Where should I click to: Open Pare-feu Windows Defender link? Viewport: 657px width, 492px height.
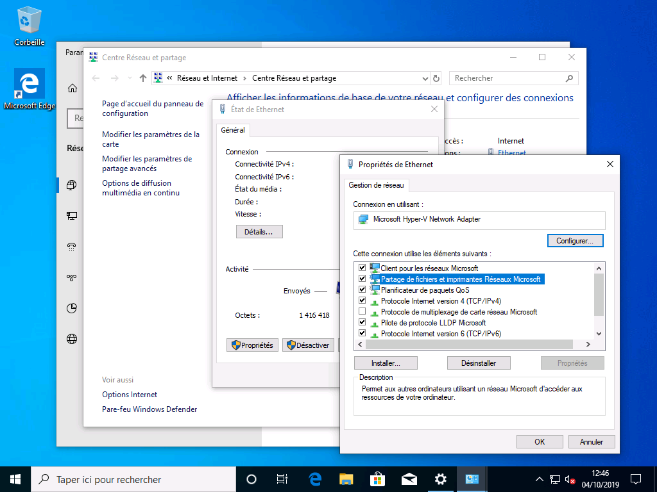tap(149, 409)
